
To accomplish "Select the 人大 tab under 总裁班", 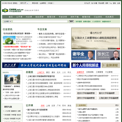I will [x=64, y=73].
